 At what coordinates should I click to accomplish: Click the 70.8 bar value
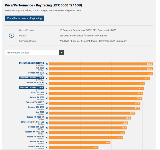coord(120,138)
